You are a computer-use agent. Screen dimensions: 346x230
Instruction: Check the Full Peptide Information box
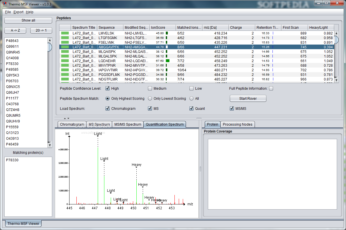click(271, 88)
